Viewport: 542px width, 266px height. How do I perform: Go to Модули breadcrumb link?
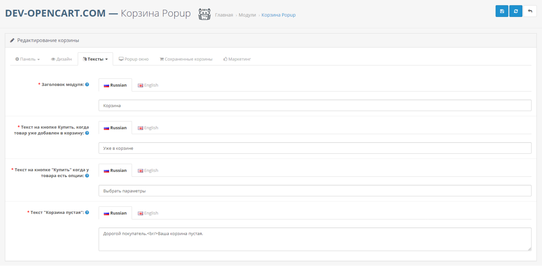pyautogui.click(x=247, y=15)
